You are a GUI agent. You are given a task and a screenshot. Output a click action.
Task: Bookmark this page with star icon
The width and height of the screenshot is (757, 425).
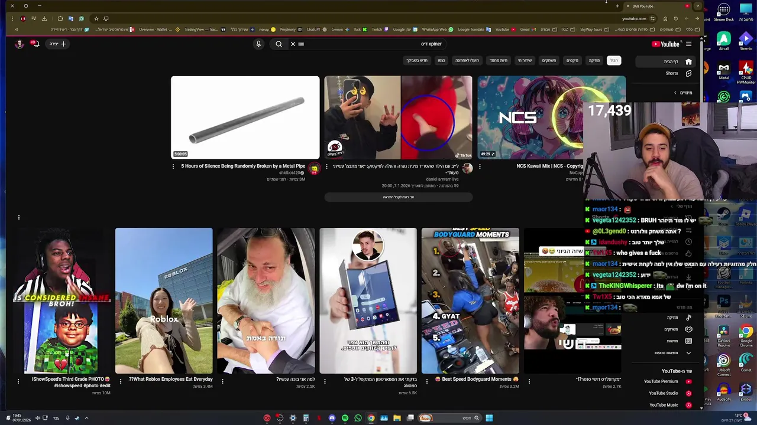coord(96,18)
